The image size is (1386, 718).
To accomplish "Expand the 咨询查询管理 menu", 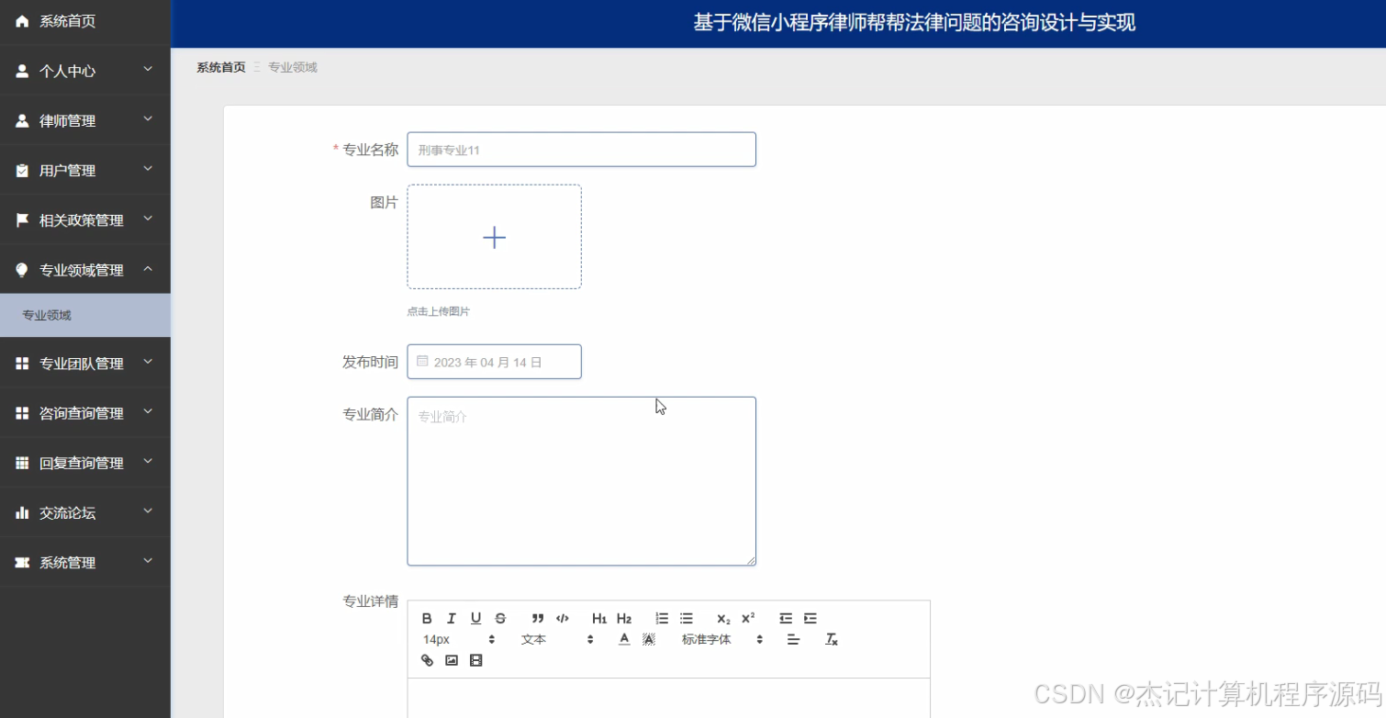I will 85,413.
